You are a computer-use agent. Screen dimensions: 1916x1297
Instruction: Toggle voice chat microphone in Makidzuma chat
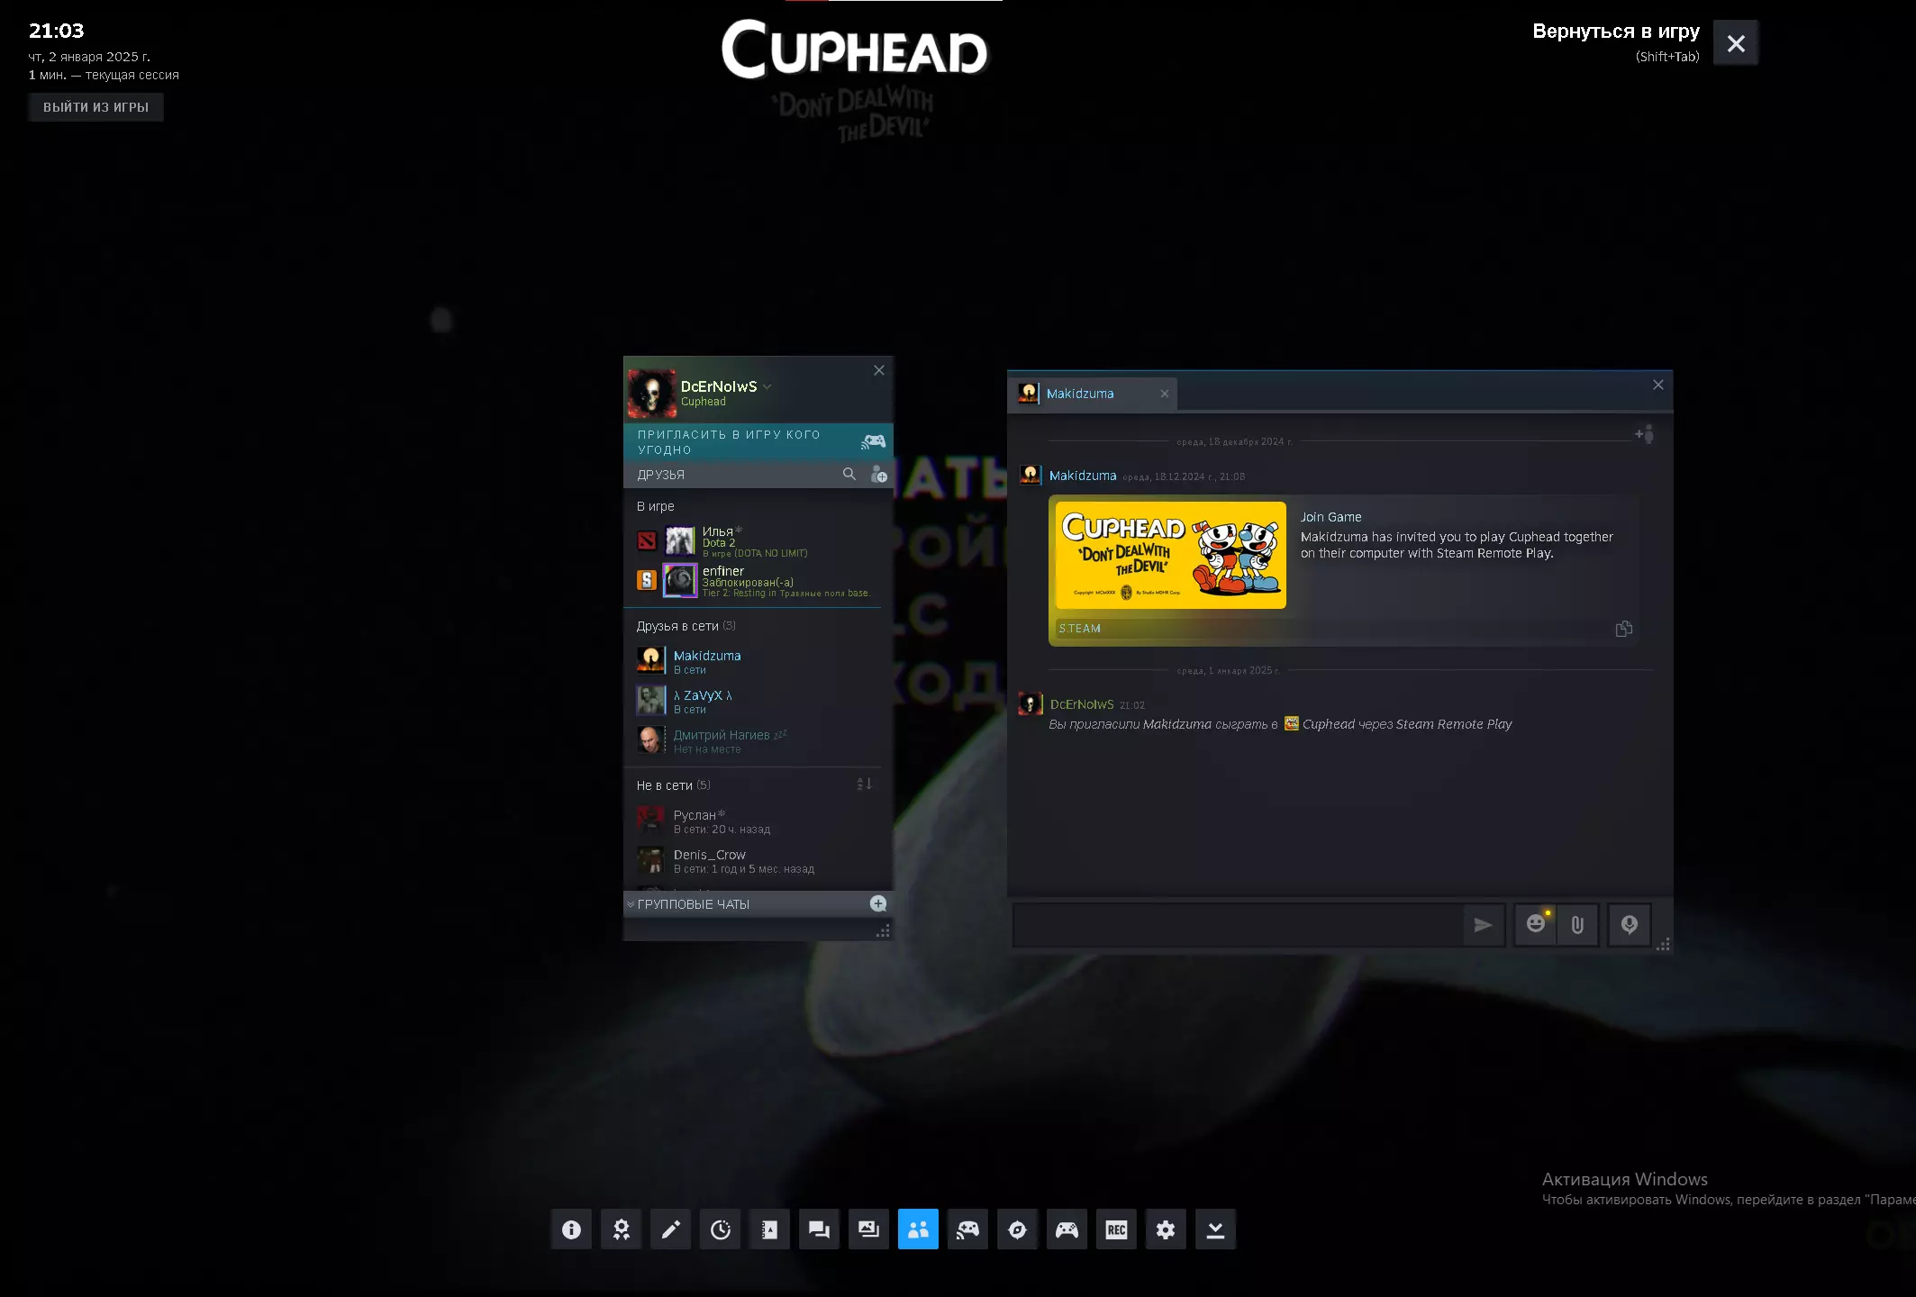1629,925
